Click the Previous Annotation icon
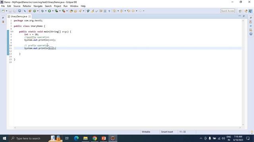 click(121, 11)
